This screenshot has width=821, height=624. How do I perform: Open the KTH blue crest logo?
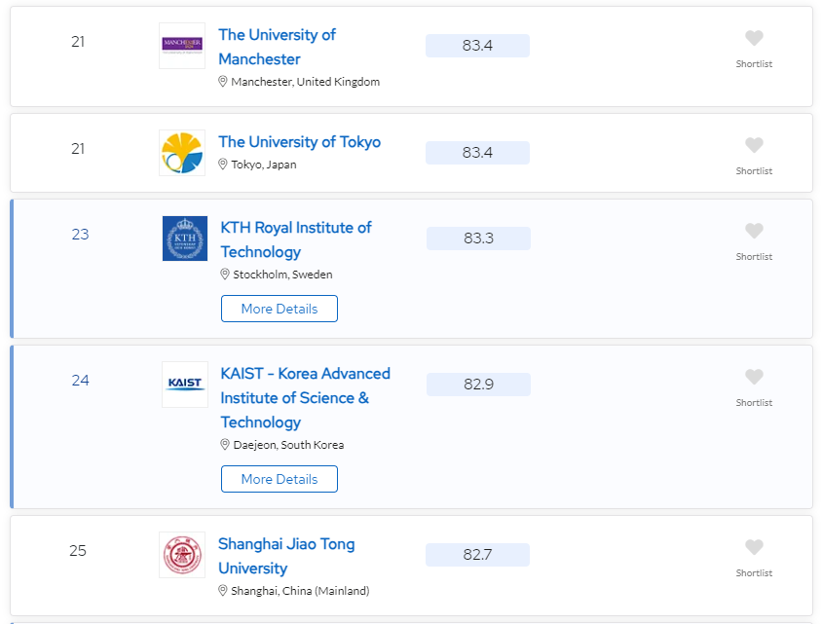tap(185, 239)
